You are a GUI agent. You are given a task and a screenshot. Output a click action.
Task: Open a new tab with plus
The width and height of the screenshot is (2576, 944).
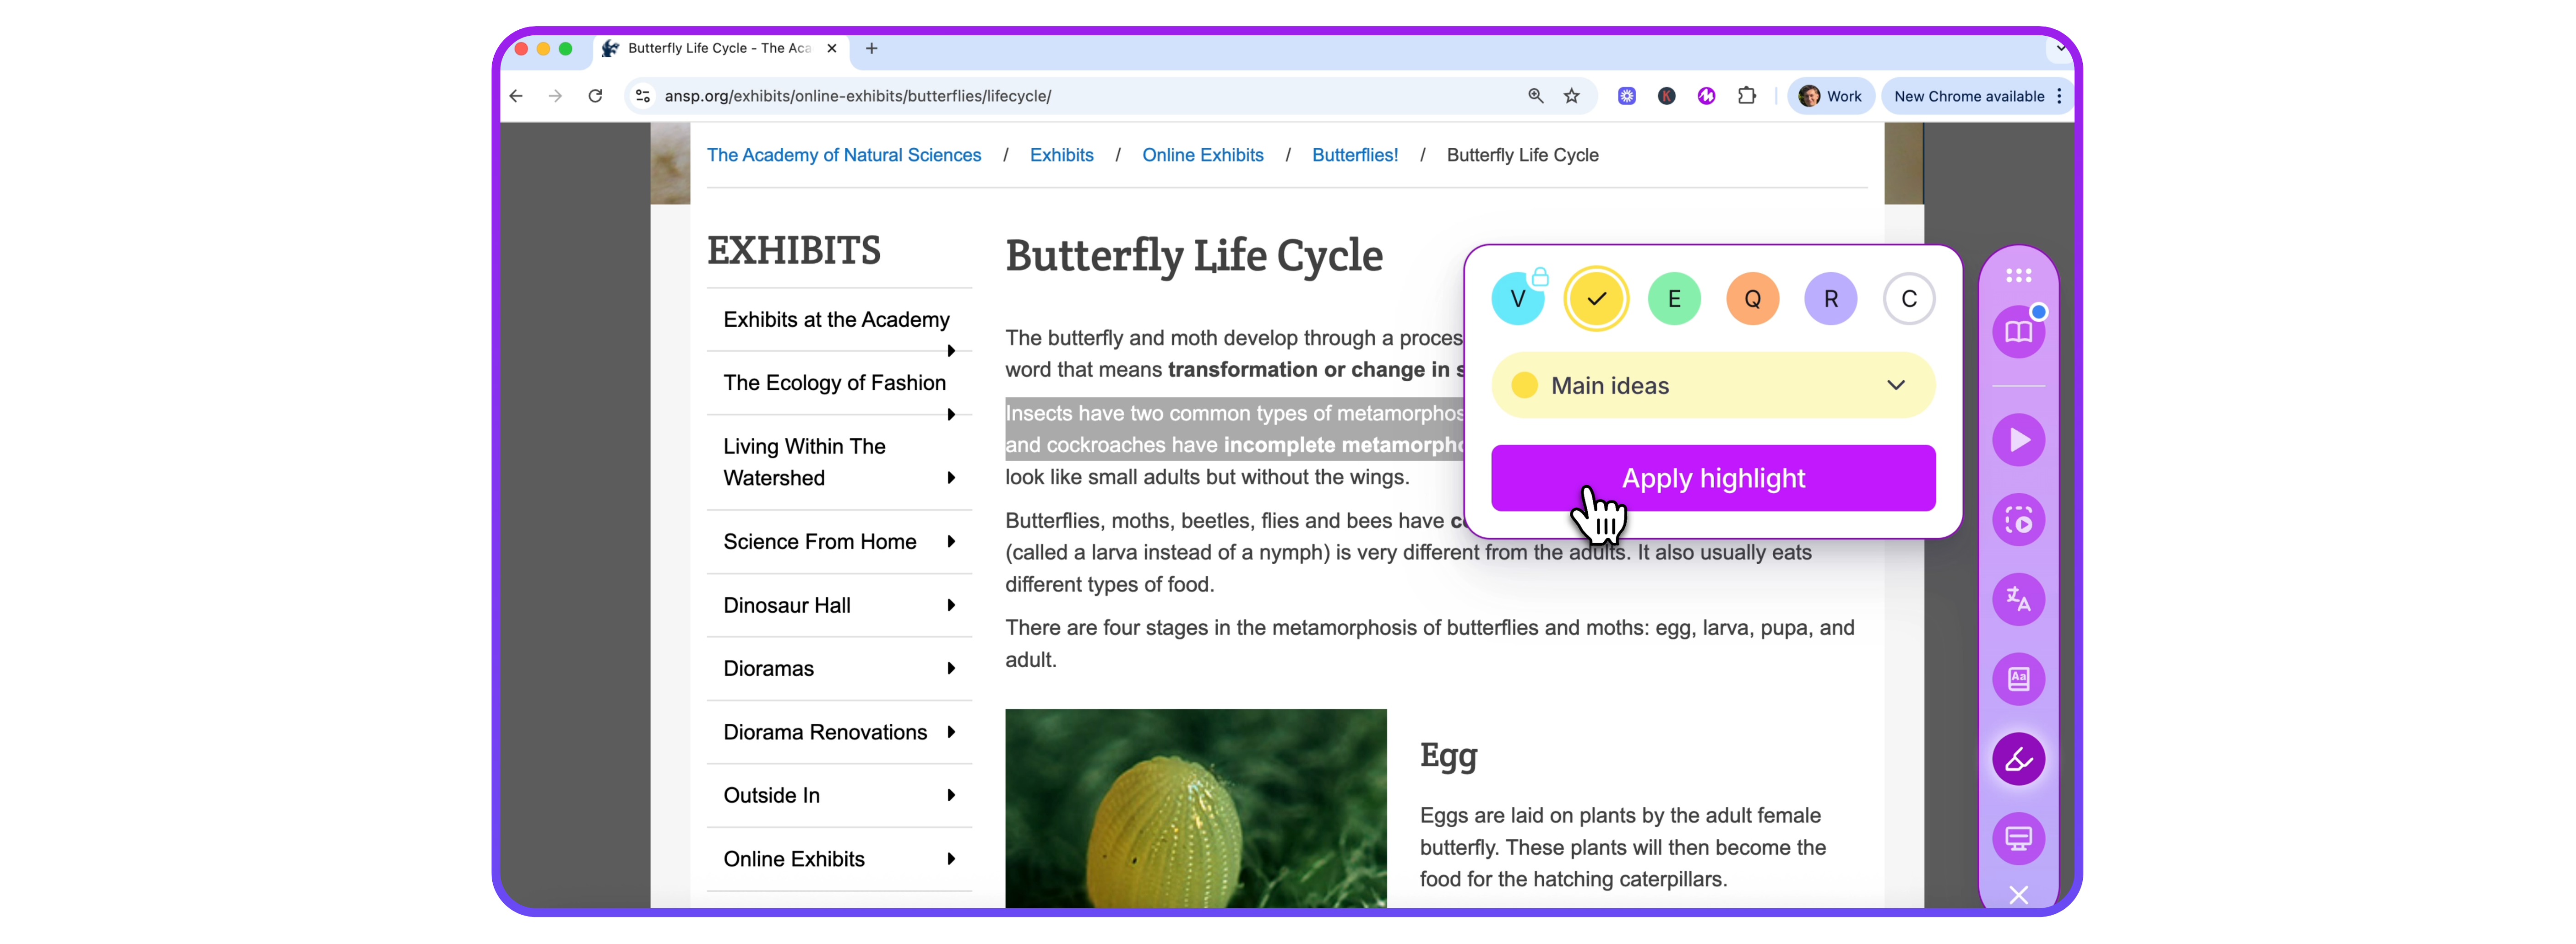pos(871,48)
